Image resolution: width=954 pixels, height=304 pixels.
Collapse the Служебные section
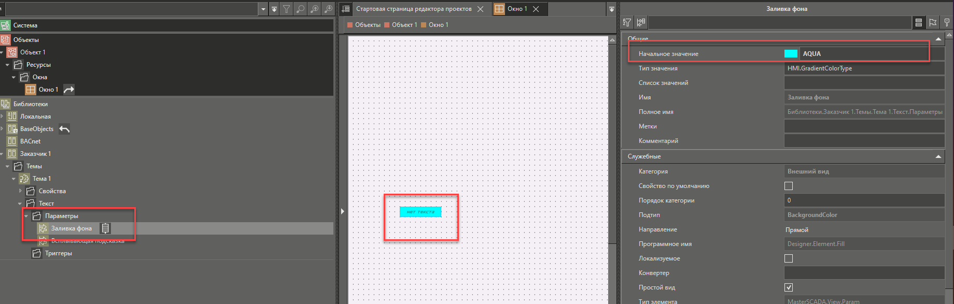pos(938,156)
